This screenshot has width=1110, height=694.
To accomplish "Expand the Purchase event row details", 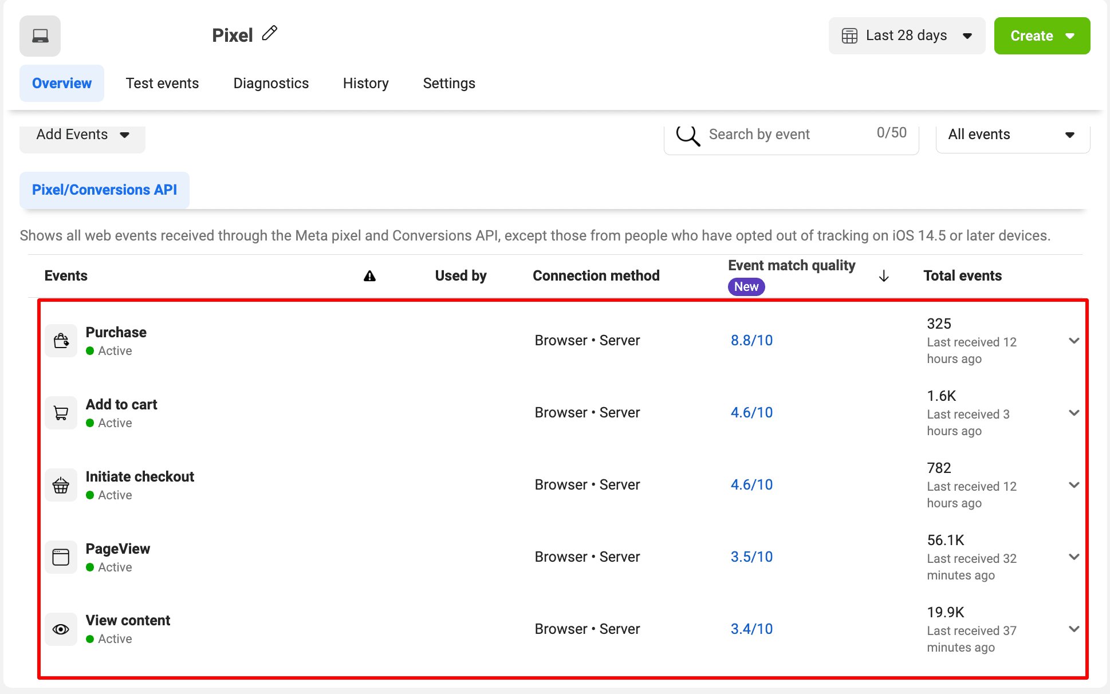I will [x=1073, y=341].
